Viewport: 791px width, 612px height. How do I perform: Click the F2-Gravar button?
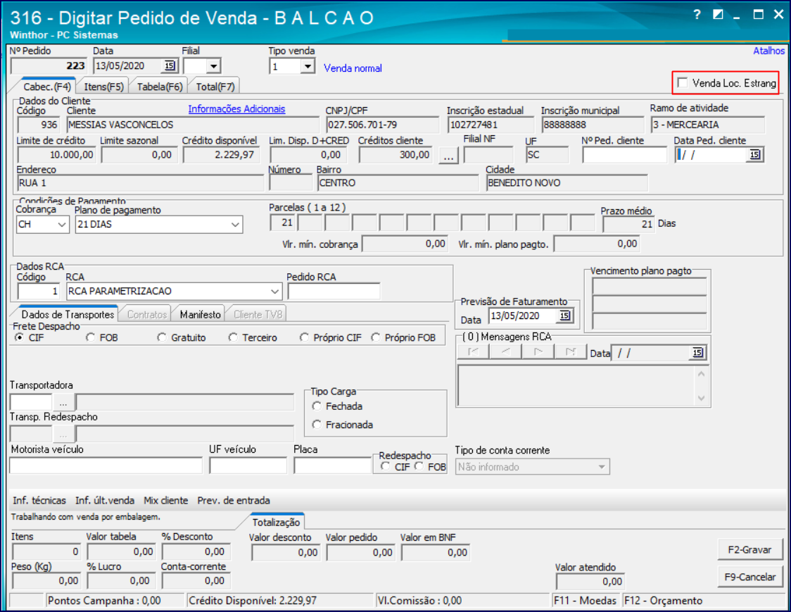pos(749,550)
